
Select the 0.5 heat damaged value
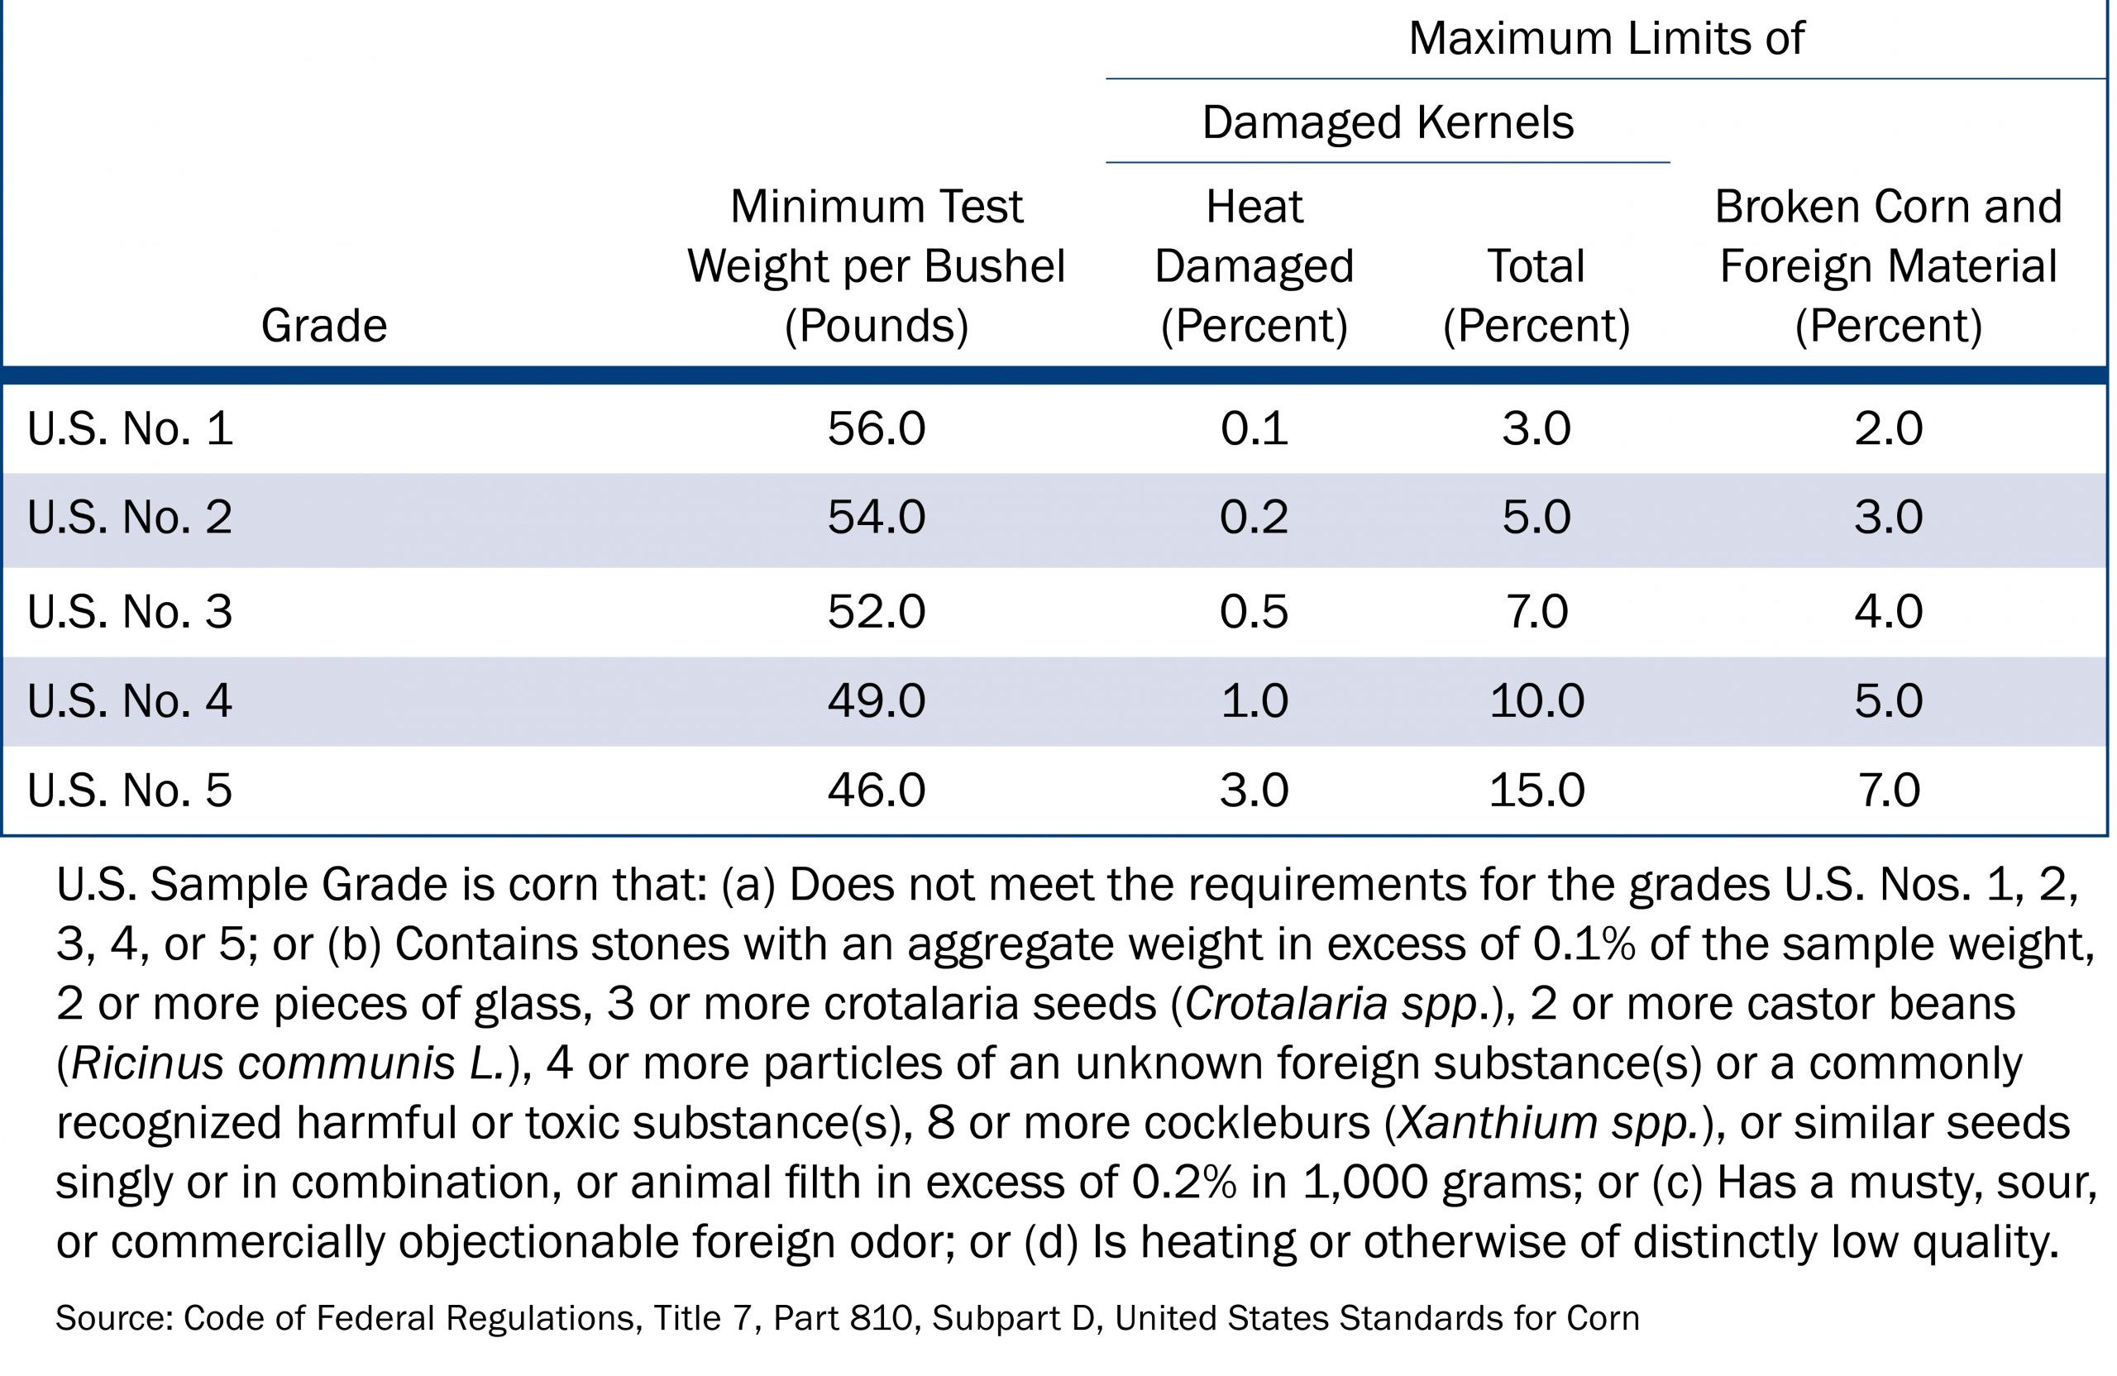(x=1254, y=612)
